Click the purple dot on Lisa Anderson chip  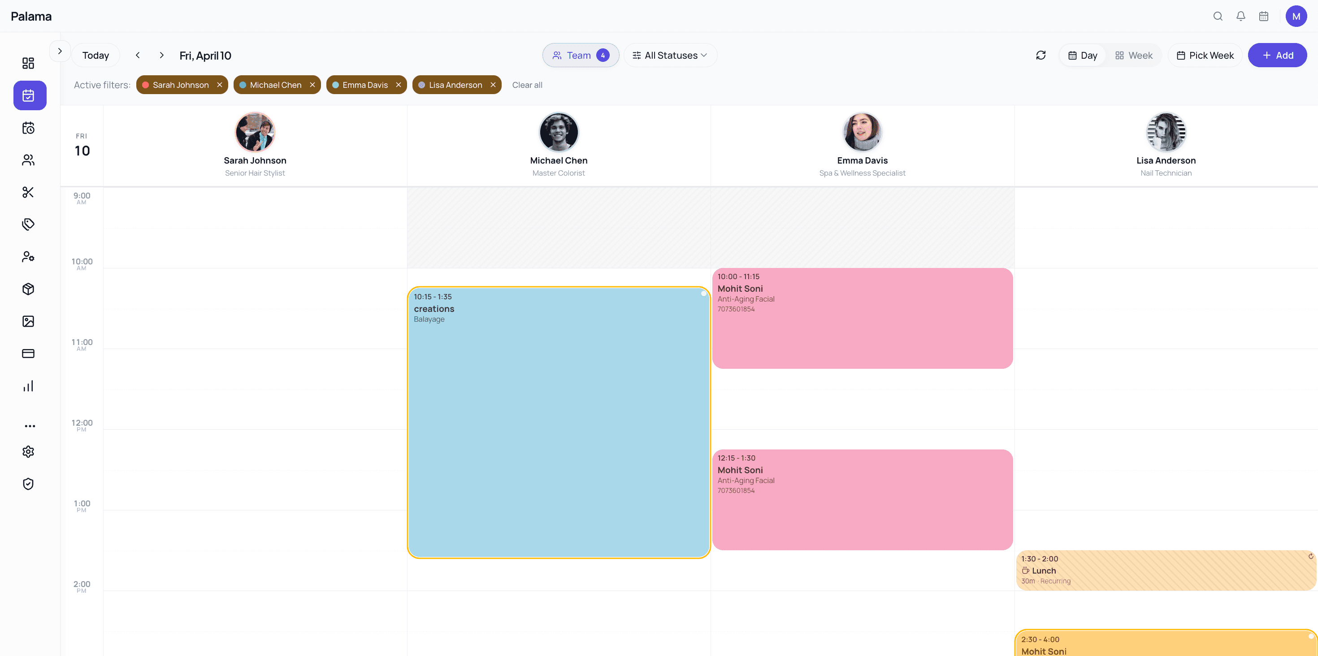point(421,85)
